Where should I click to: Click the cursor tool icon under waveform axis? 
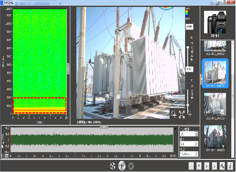point(3,156)
